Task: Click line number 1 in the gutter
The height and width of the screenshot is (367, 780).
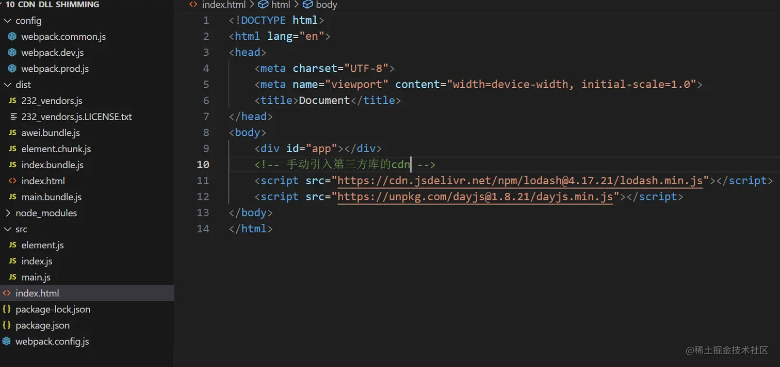Action: [206, 21]
